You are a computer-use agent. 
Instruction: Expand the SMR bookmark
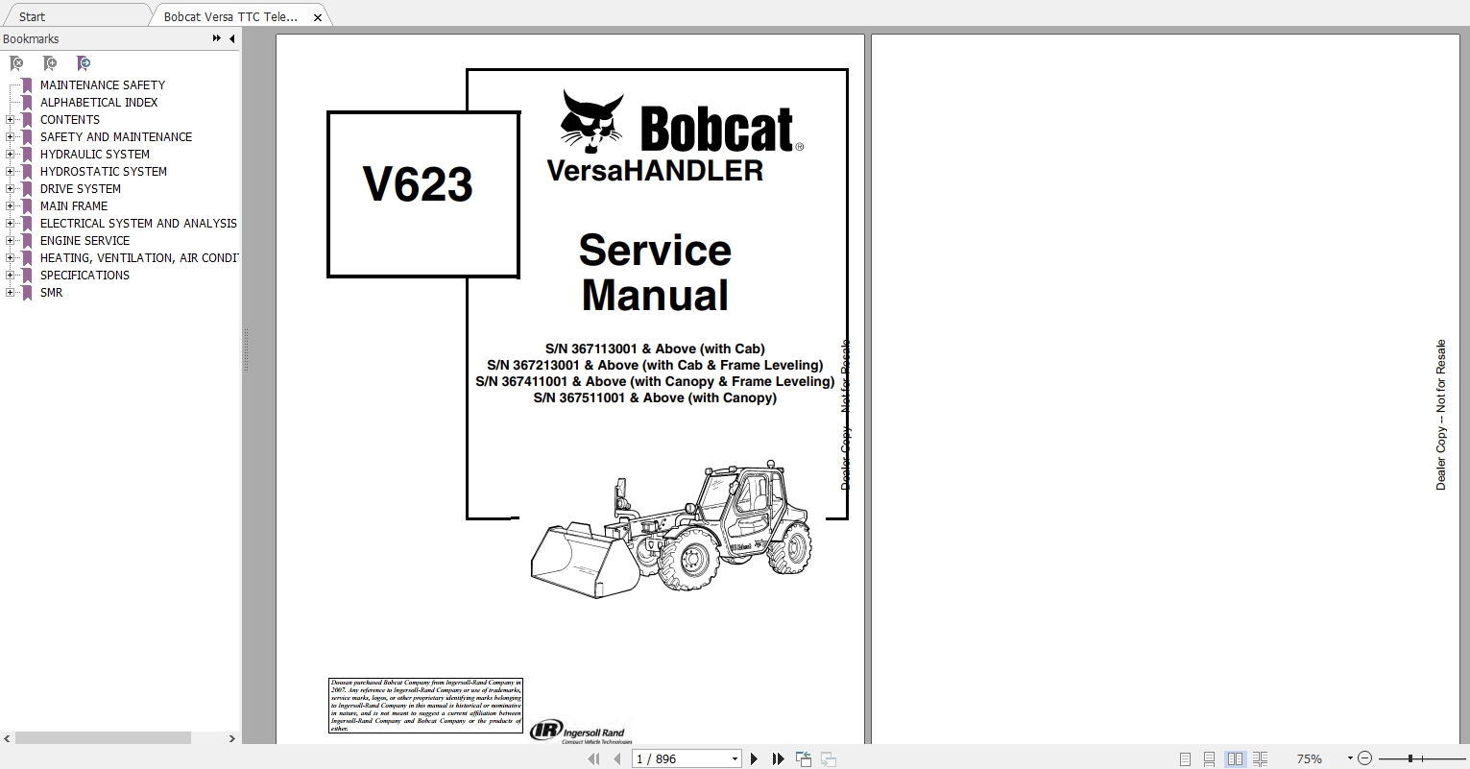[10, 293]
